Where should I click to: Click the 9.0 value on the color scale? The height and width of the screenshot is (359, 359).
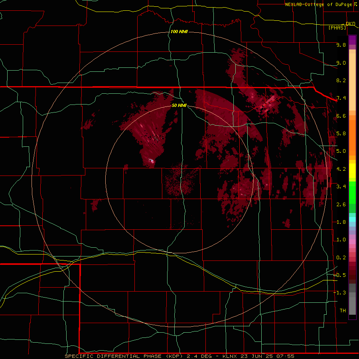[341, 63]
